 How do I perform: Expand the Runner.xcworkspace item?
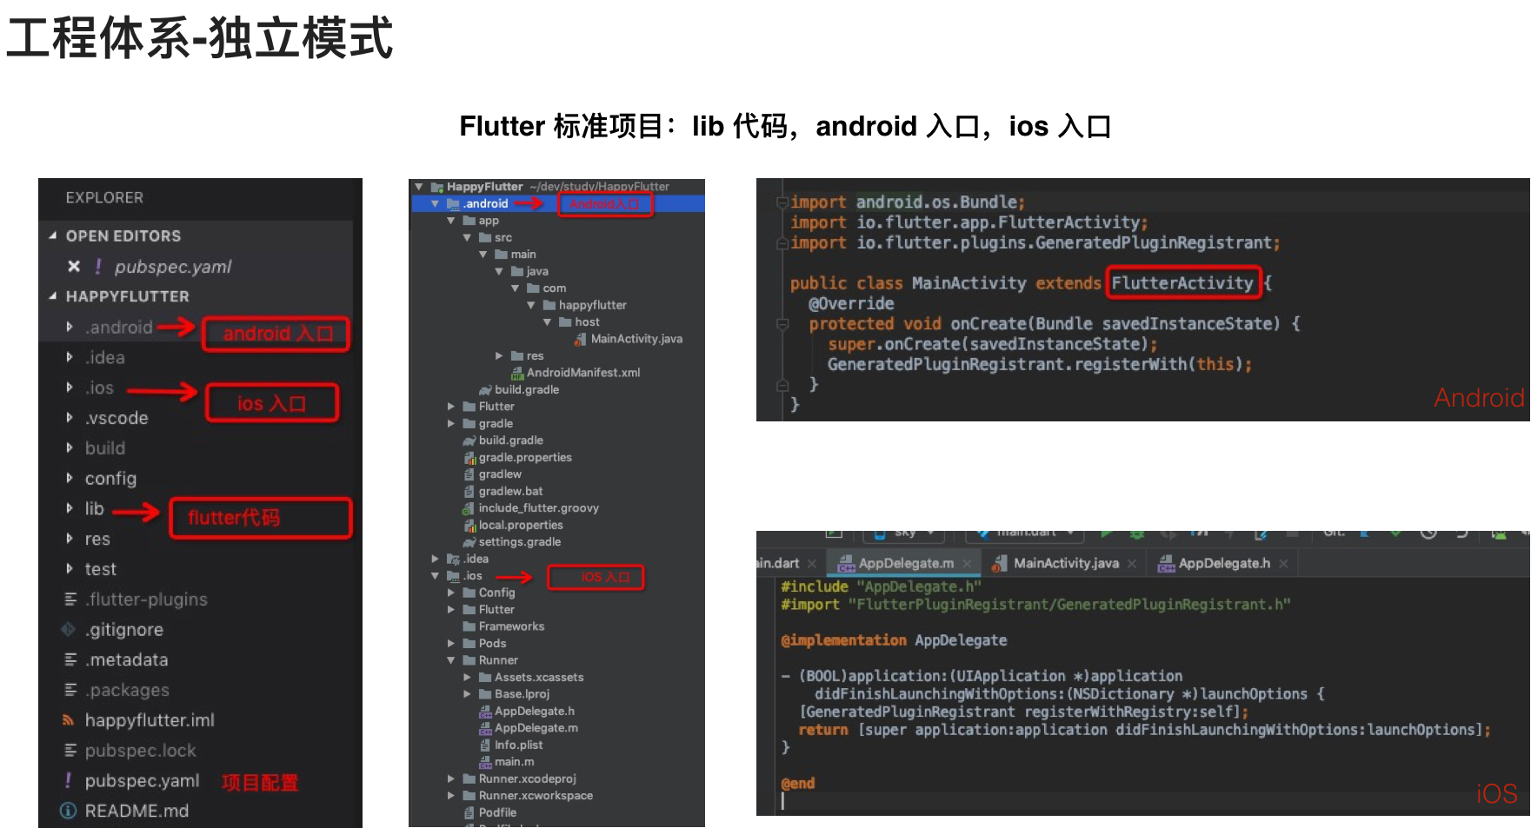point(451,796)
